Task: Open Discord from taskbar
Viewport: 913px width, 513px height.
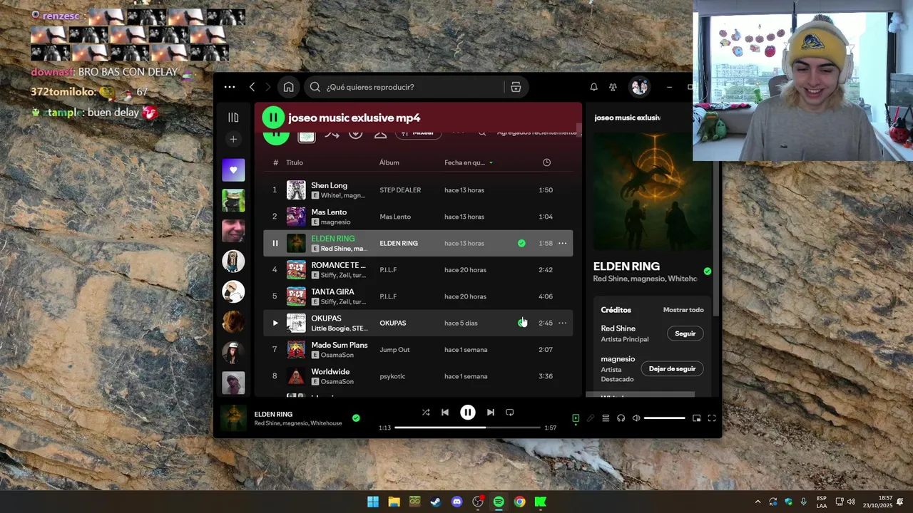Action: pos(457,502)
